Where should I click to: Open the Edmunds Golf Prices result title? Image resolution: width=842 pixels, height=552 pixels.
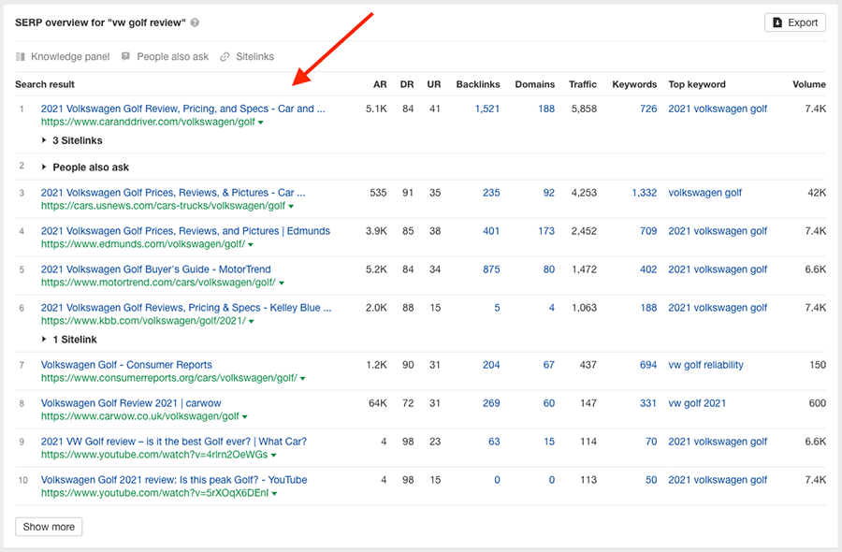[x=185, y=231]
